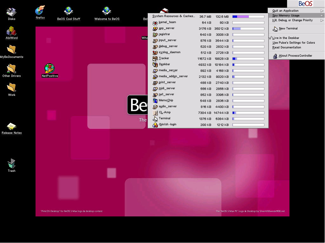
Task: Select the audio_server row label
Action: [168, 106]
